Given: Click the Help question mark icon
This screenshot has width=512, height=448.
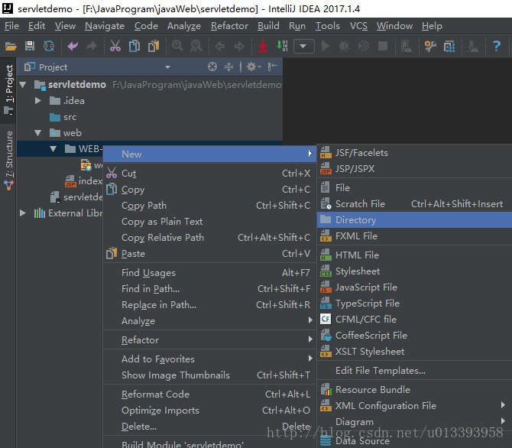Looking at the screenshot, I should pos(496,46).
